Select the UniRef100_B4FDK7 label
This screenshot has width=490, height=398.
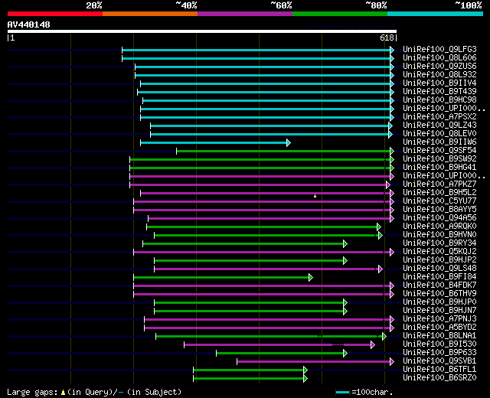pyautogui.click(x=439, y=285)
